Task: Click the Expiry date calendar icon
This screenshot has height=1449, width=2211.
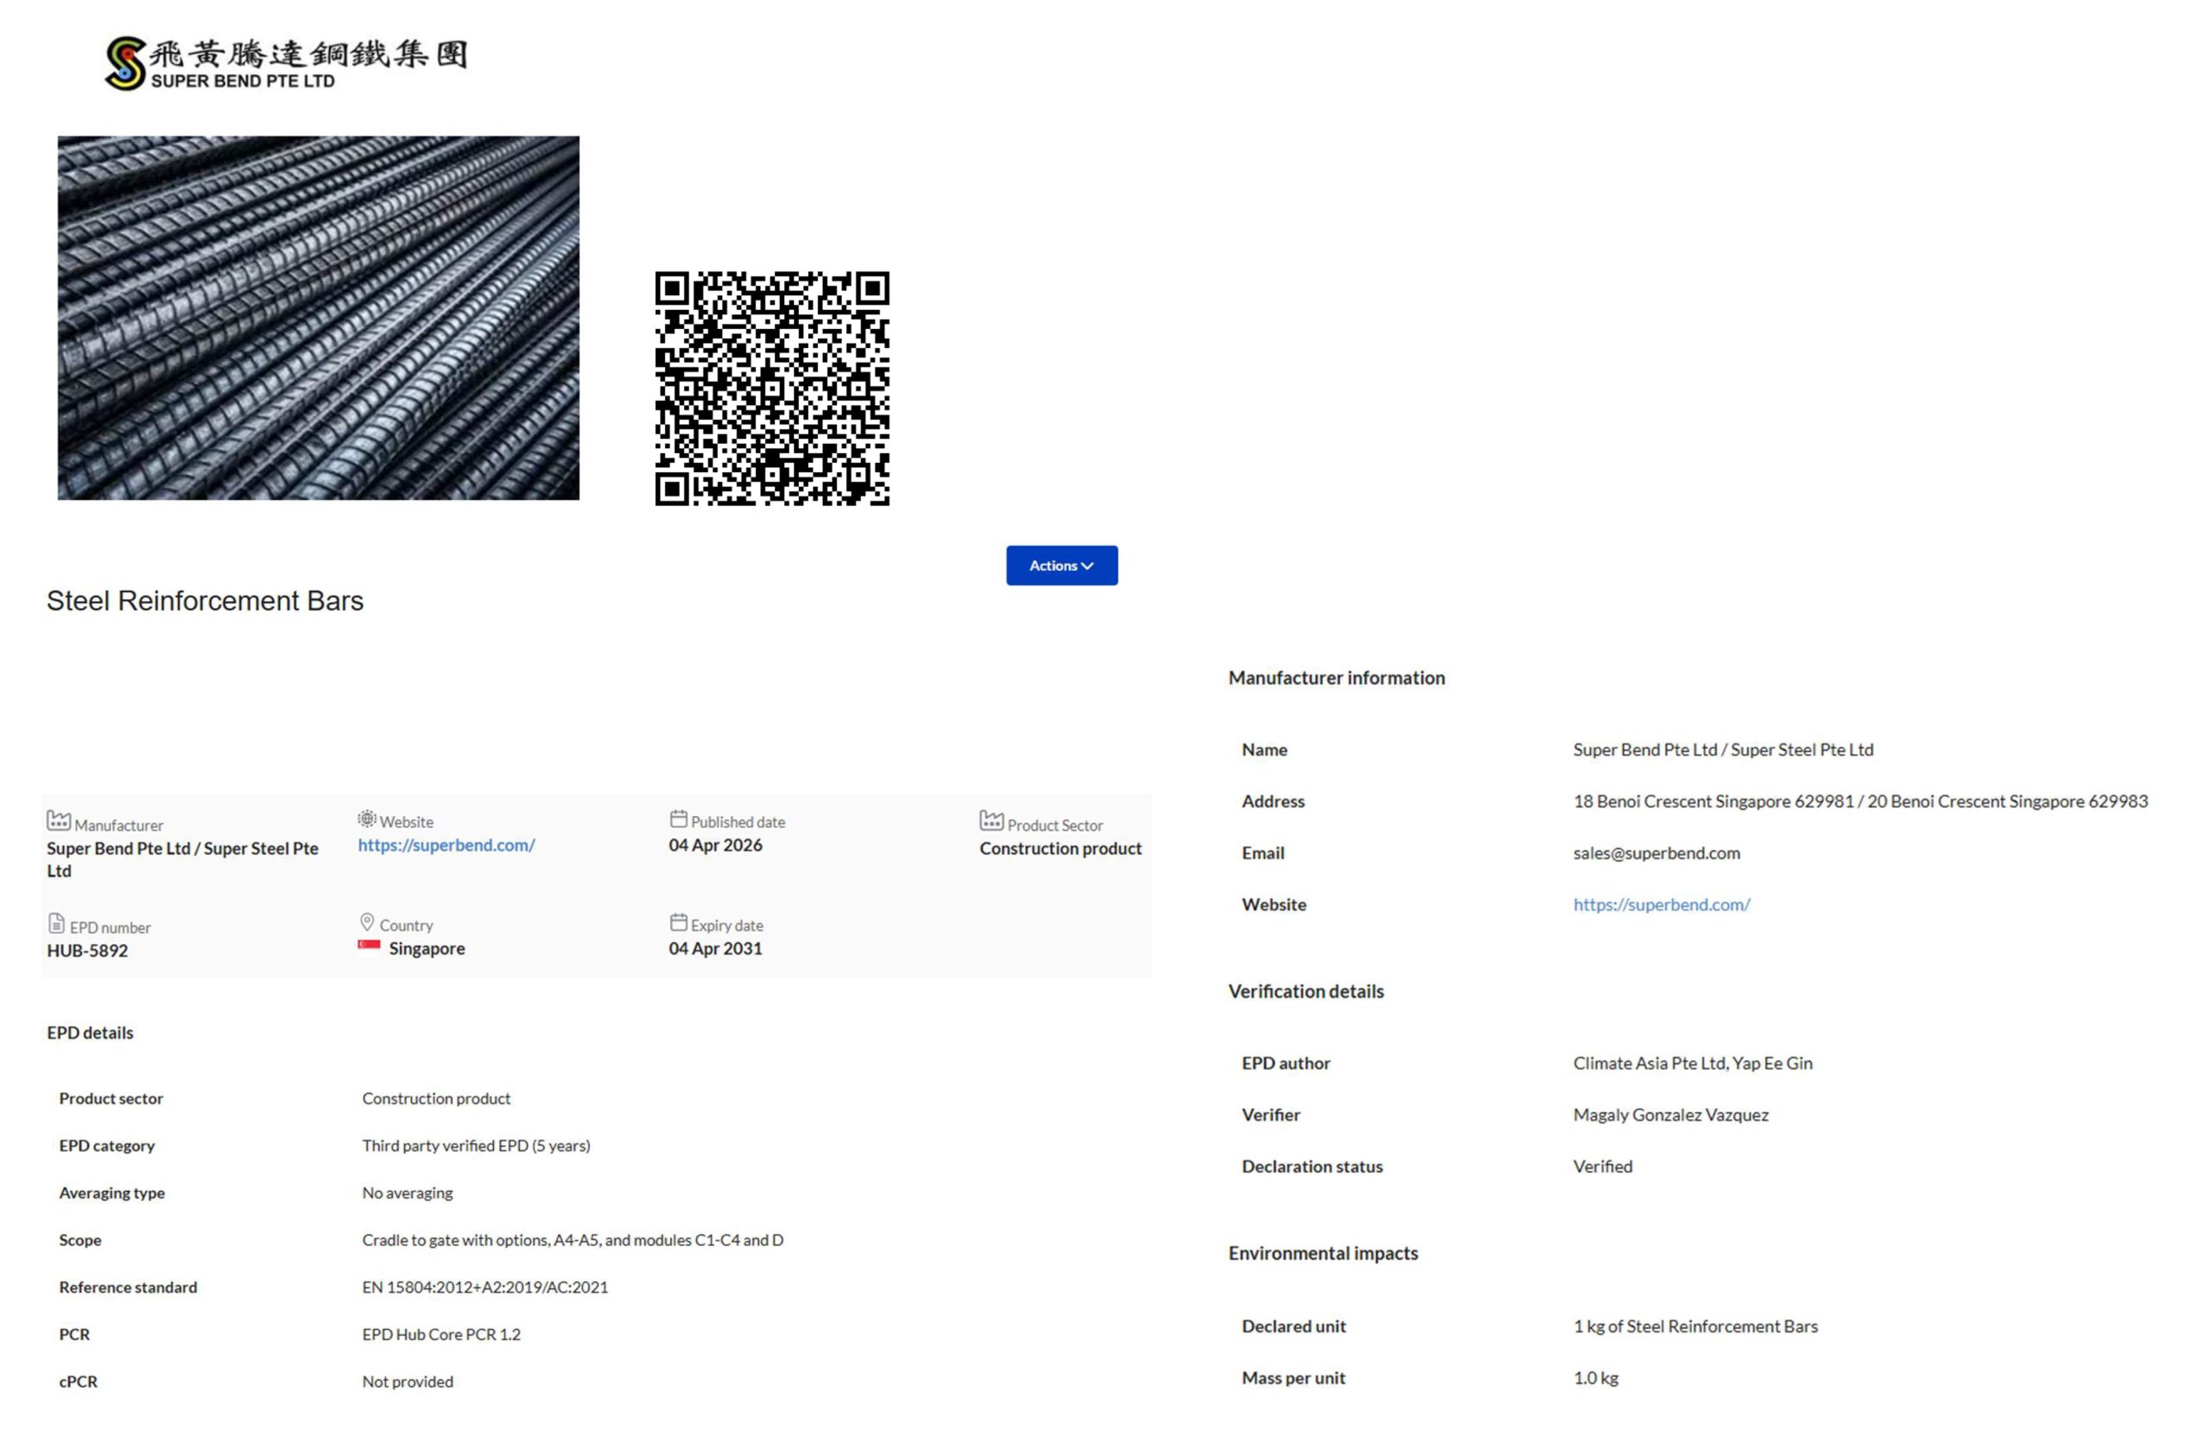Action: [678, 922]
